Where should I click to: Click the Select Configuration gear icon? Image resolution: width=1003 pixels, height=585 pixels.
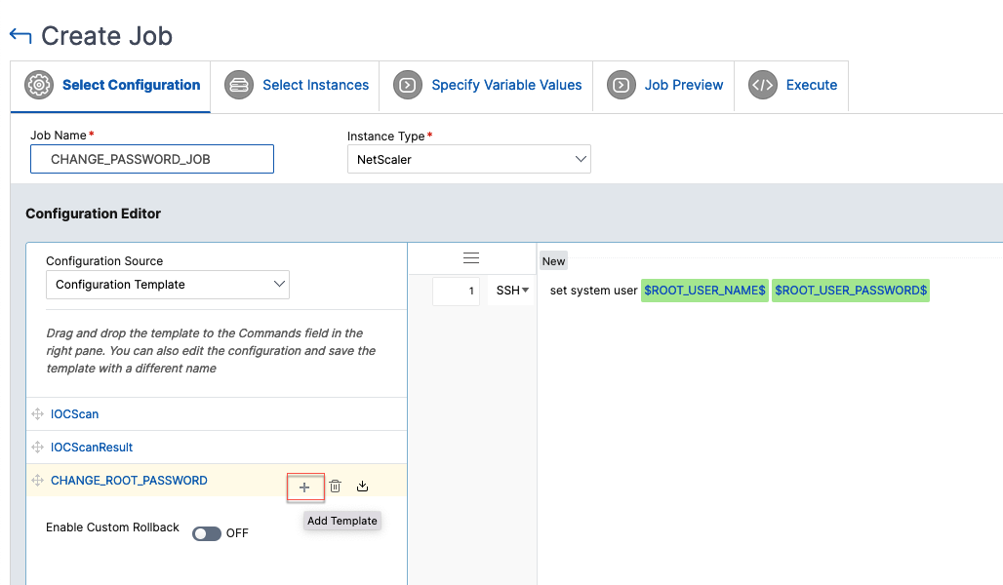39,85
